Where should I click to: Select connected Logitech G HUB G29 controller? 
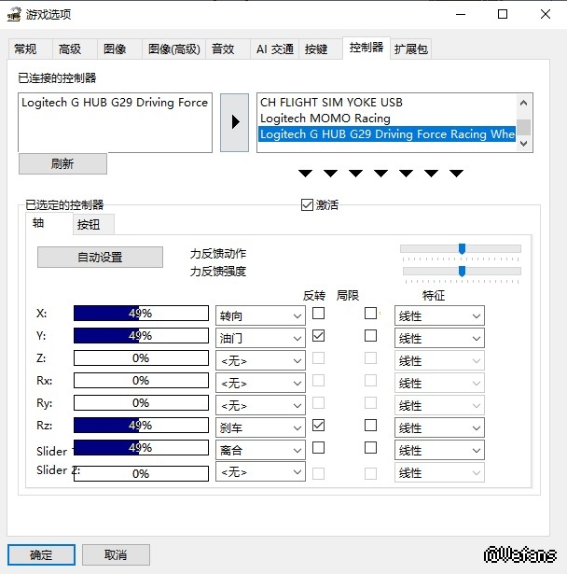(115, 103)
